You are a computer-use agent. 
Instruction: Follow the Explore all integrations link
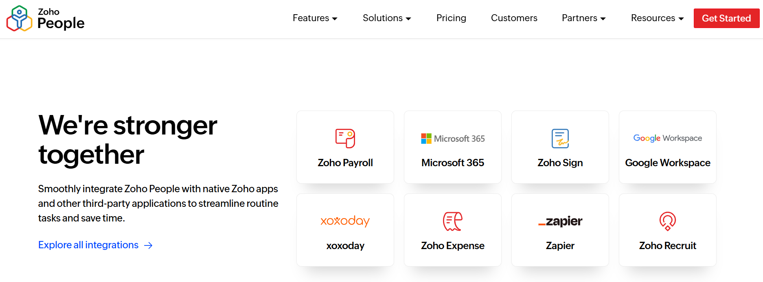pyautogui.click(x=88, y=245)
